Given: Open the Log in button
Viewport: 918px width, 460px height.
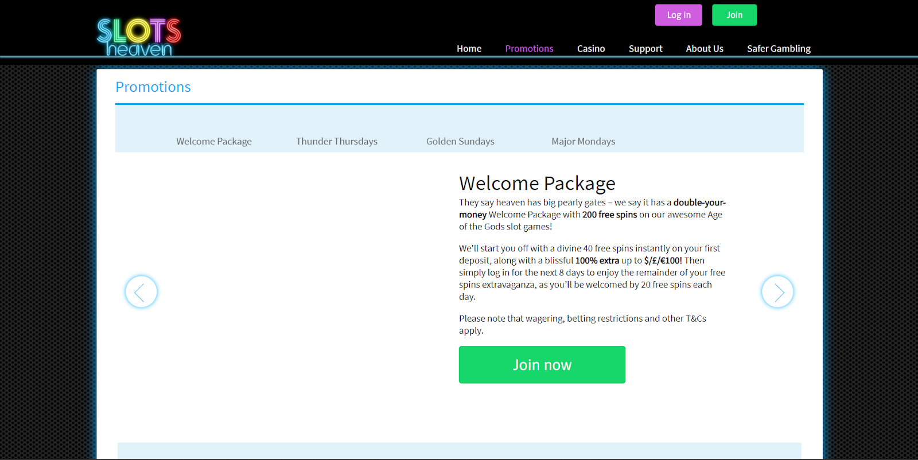Looking at the screenshot, I should coord(679,15).
